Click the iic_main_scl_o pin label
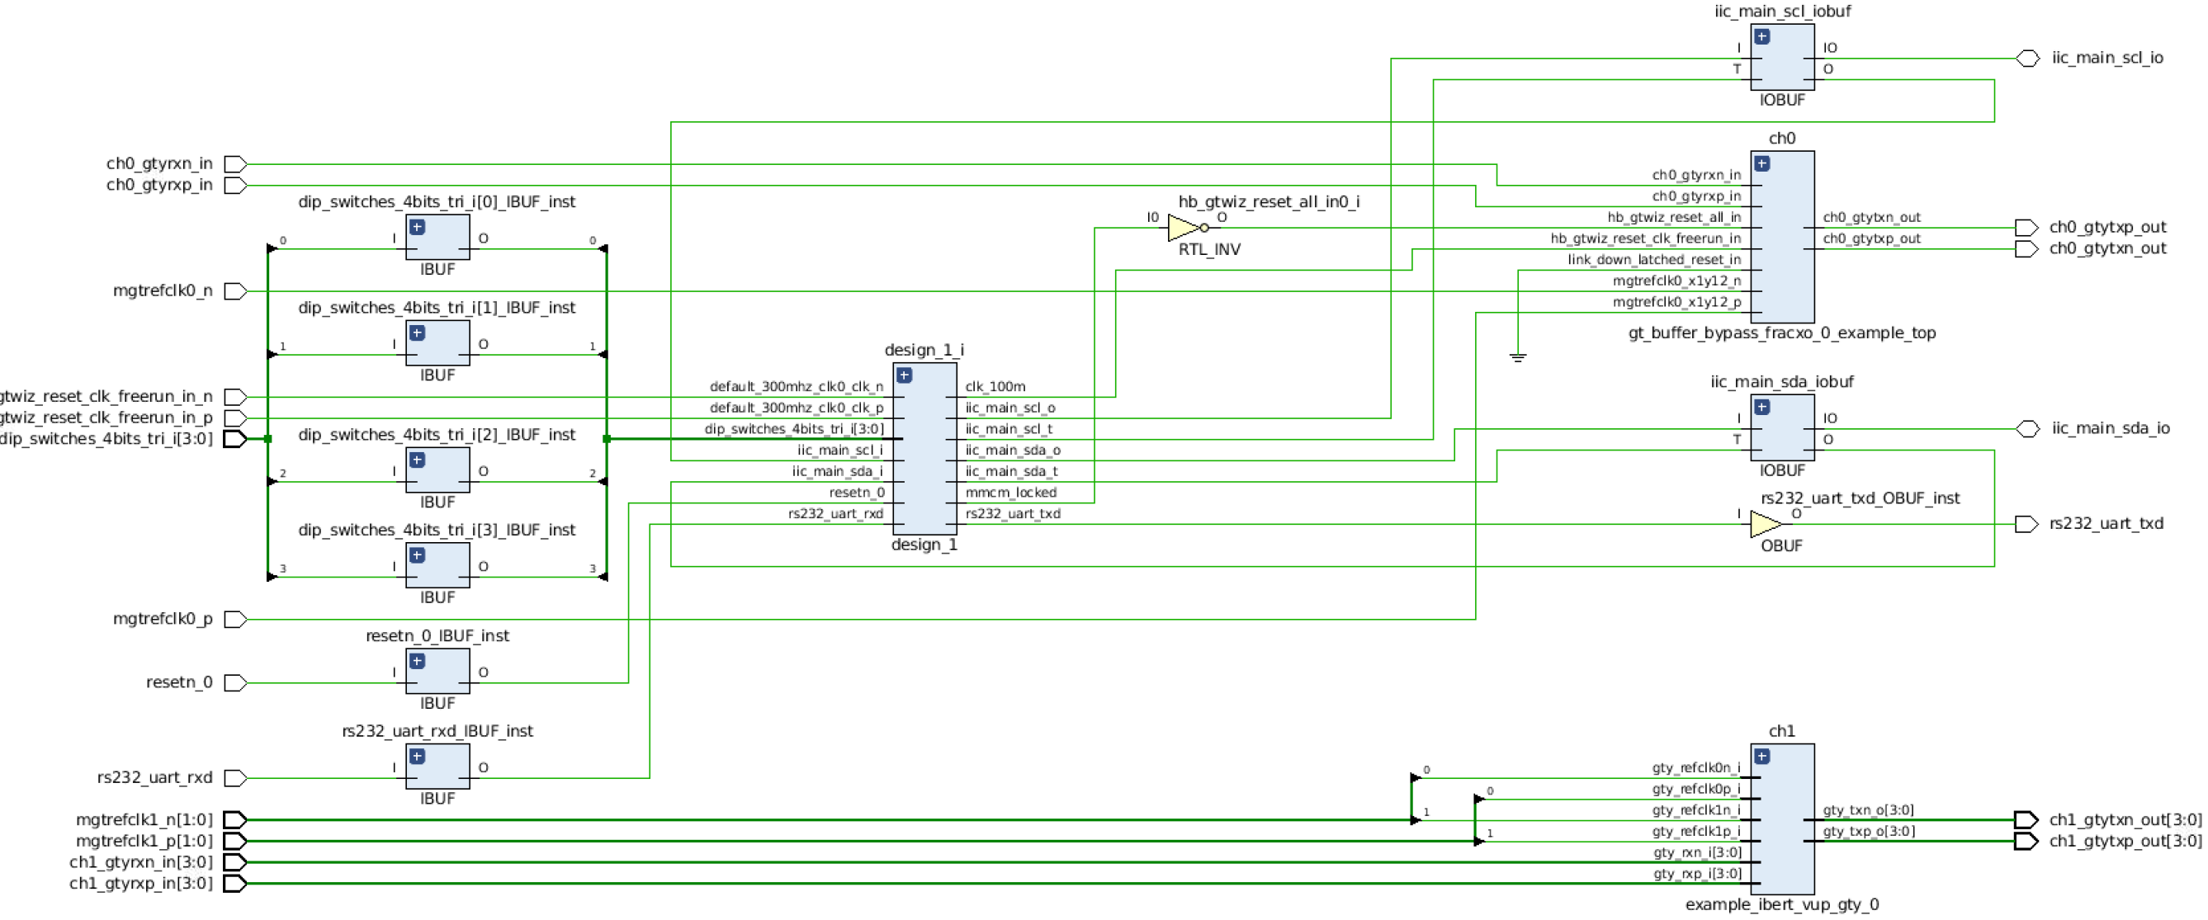The image size is (2208, 920). click(1009, 408)
